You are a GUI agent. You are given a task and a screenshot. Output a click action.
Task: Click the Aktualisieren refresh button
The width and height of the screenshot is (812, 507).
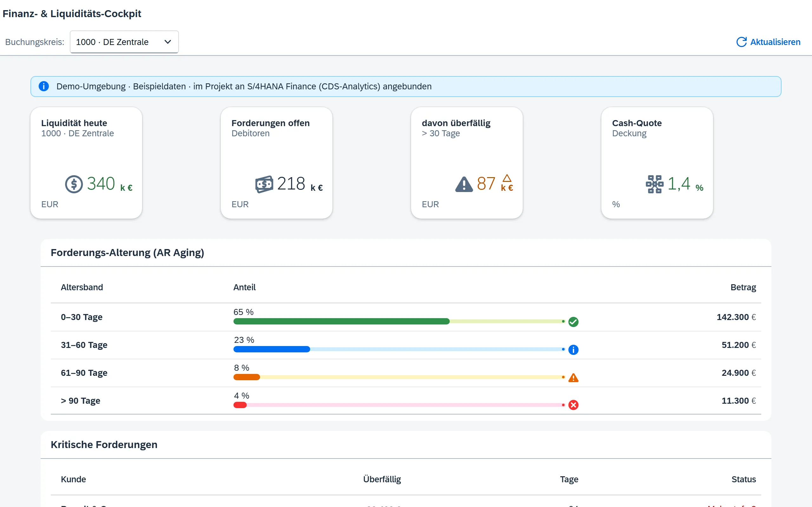(768, 42)
